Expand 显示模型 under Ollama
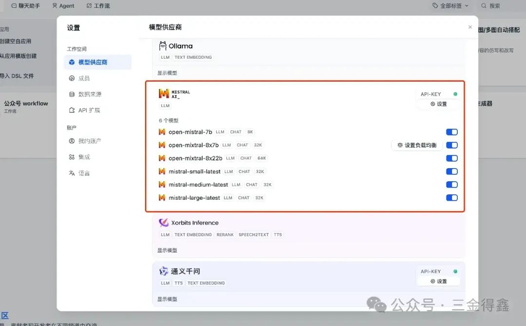 click(x=167, y=73)
